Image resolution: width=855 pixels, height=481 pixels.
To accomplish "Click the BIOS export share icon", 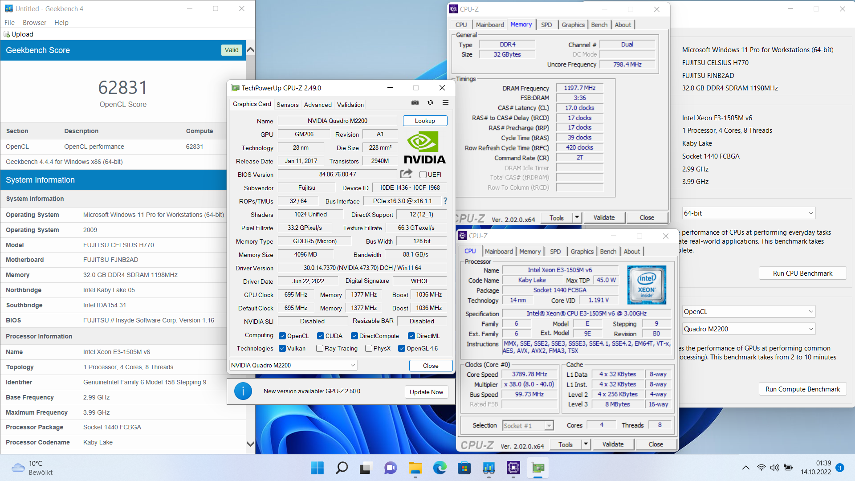I will pos(406,174).
